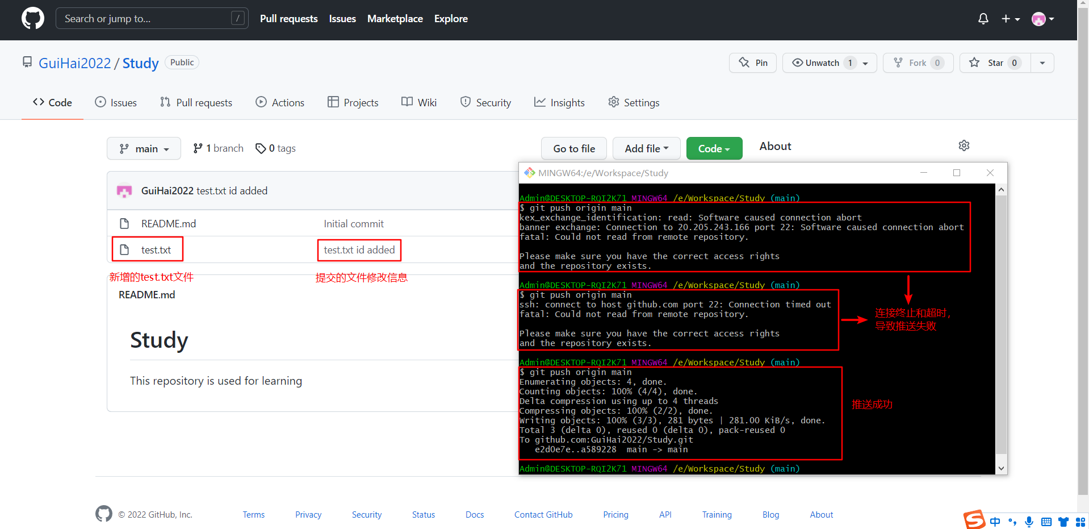
Task: Open the footer Pricing link
Action: tap(616, 515)
